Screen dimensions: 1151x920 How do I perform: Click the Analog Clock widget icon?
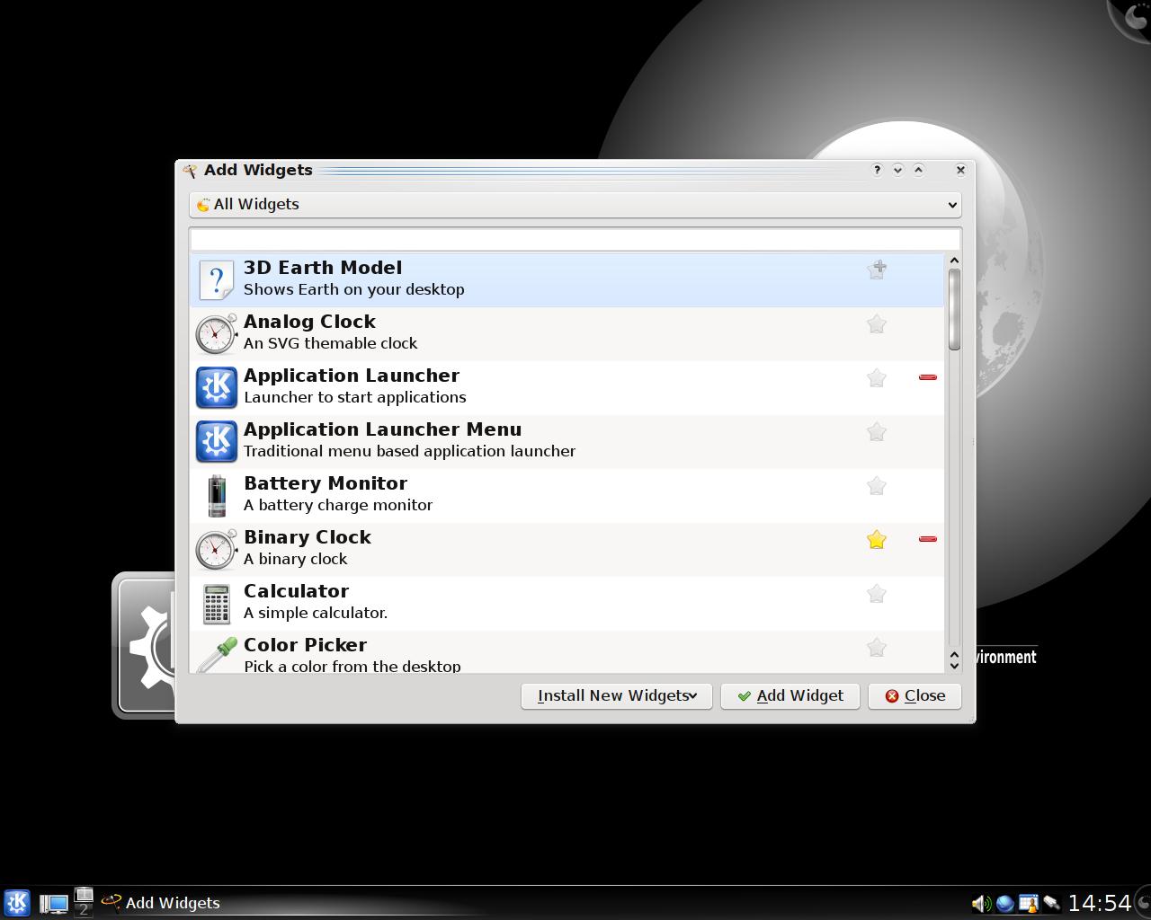(217, 333)
